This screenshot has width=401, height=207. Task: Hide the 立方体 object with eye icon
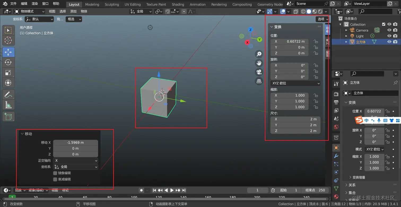(x=389, y=42)
